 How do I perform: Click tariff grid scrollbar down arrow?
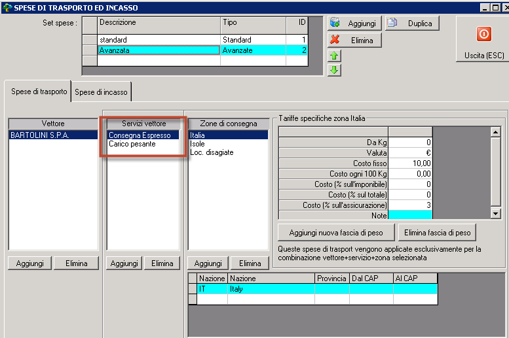(x=495, y=213)
